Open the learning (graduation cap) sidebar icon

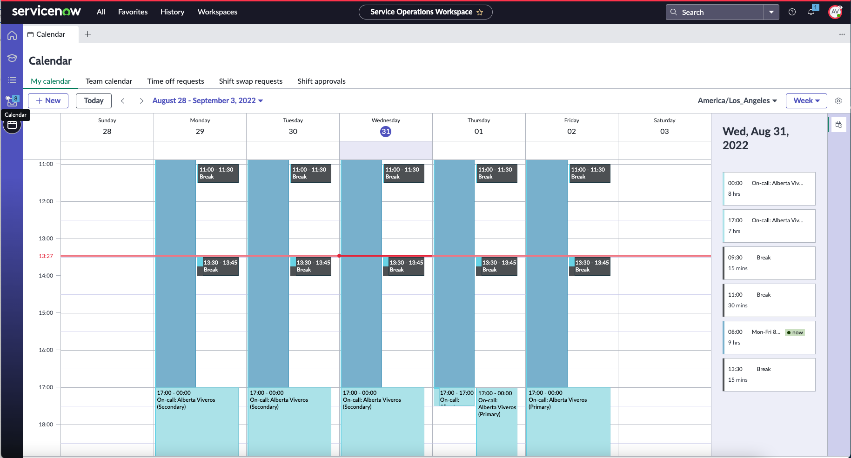(12, 58)
